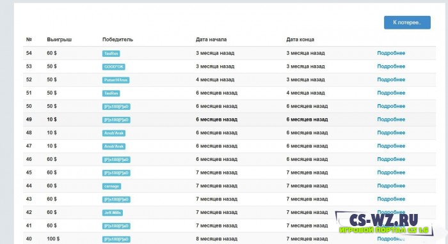Click the "60 $" prize in row 54
The image size is (448, 244).
[x=52, y=53]
